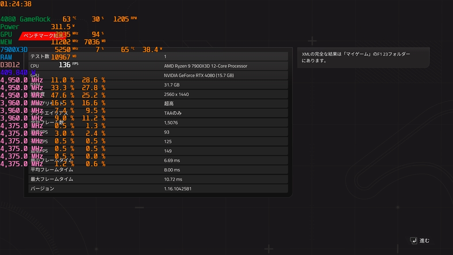
Task: Click the enter-key icon beside 進む
Action: (414, 240)
